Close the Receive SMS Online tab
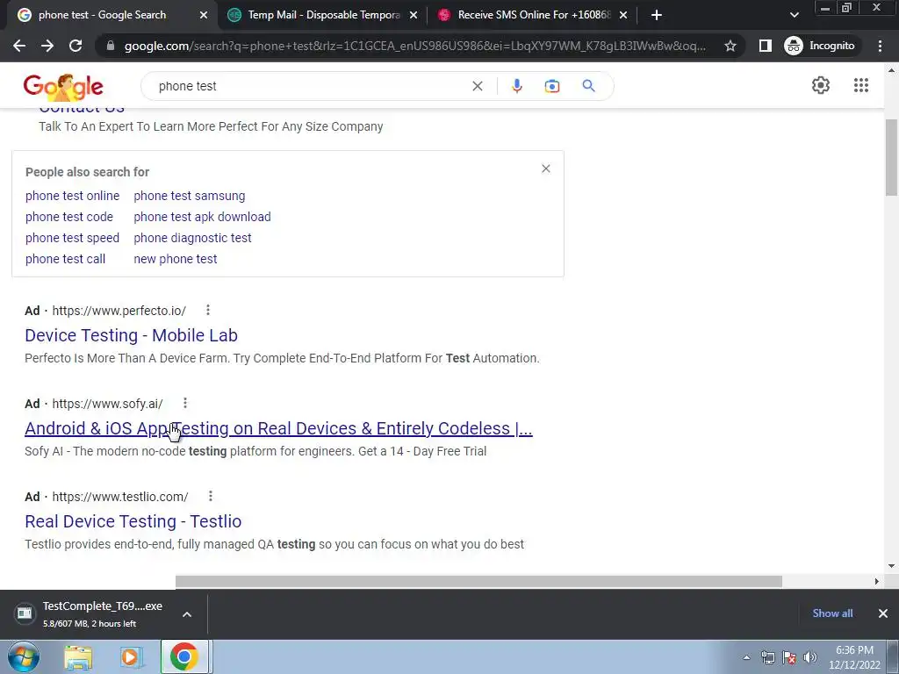 coord(623,16)
